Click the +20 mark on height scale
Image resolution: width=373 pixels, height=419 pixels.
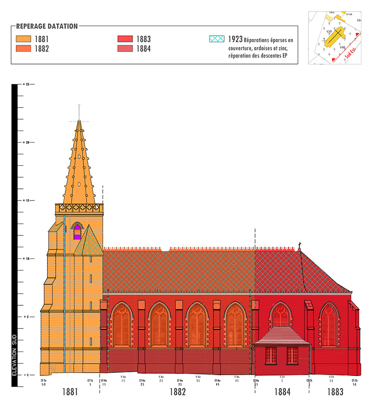pos(27,142)
